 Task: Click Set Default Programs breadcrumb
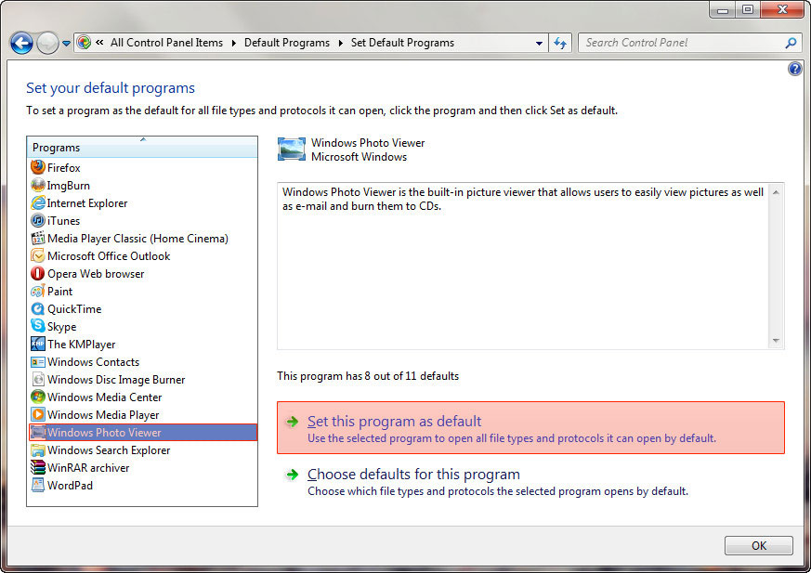[402, 43]
